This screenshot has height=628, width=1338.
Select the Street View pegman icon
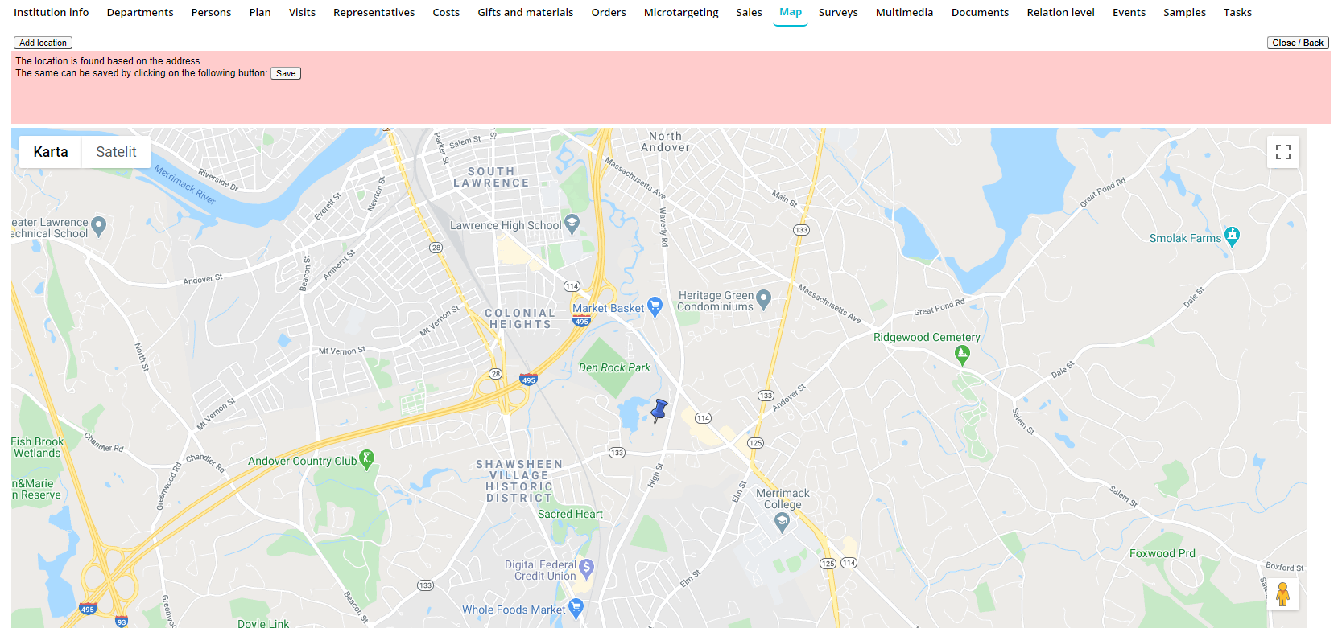click(x=1283, y=594)
